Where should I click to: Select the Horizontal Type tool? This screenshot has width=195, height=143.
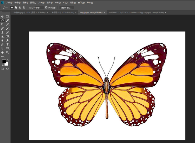pyautogui.click(x=7, y=44)
